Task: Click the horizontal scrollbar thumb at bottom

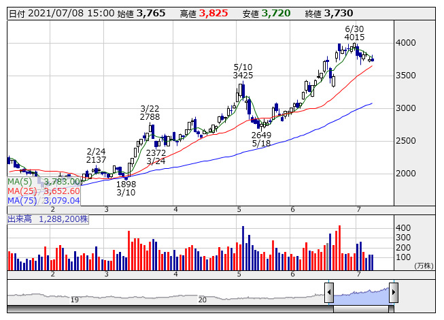Action: [361, 309]
